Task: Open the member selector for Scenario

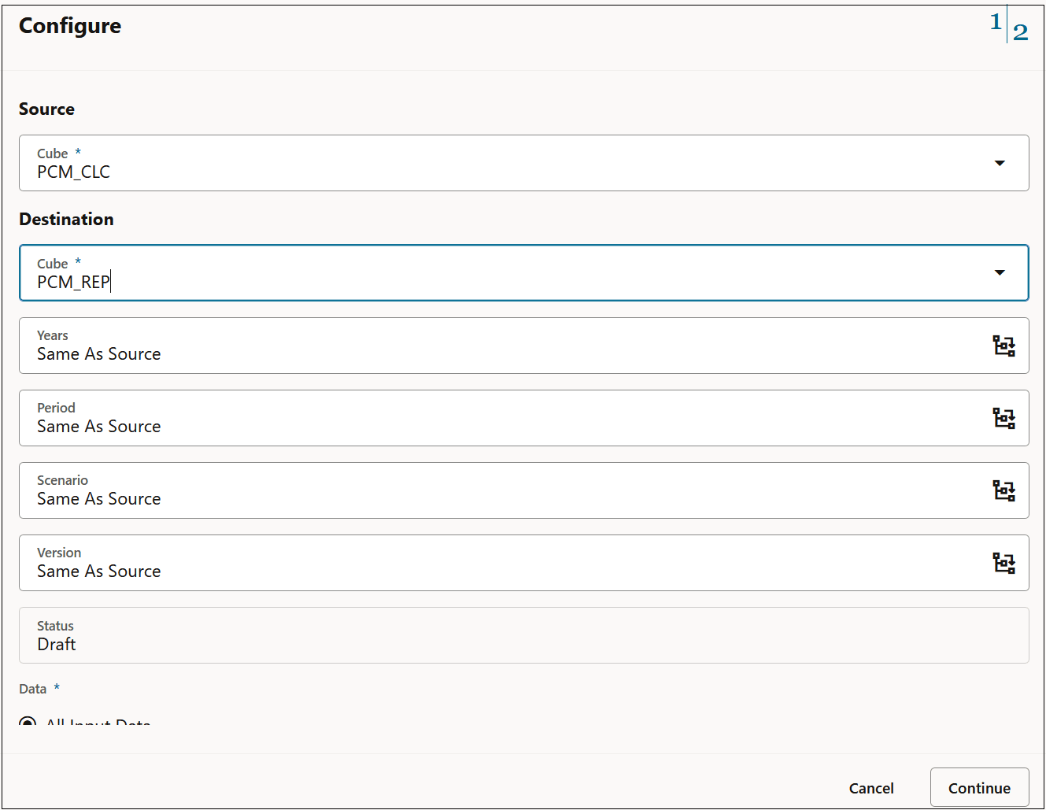Action: point(1004,490)
